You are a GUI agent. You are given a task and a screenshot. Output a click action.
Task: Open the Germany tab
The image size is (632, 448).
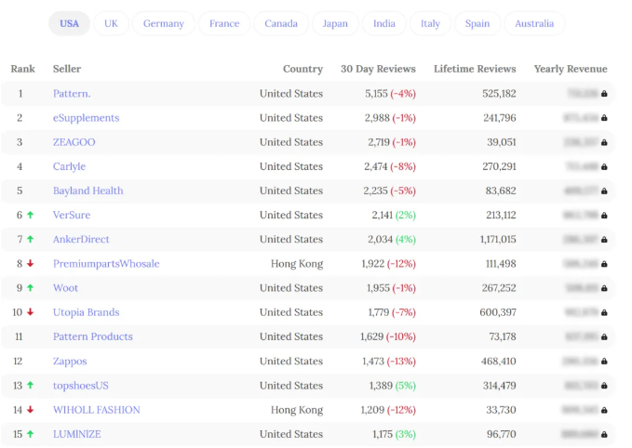coord(164,23)
